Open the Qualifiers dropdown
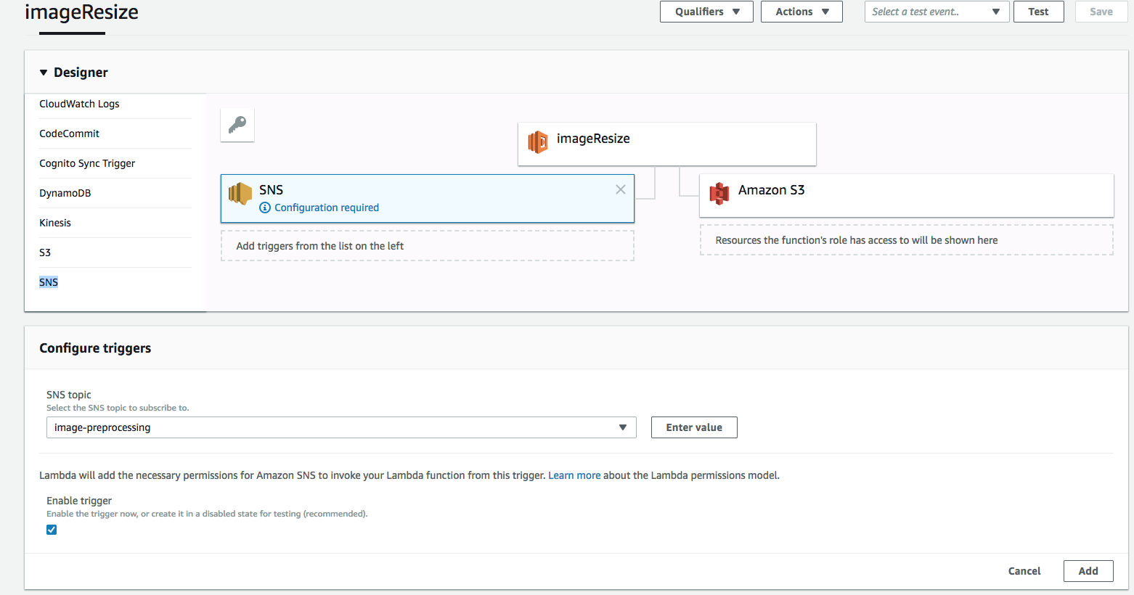The image size is (1134, 595). (706, 12)
